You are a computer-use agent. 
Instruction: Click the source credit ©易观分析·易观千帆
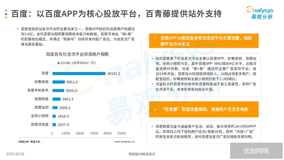coord(29,142)
